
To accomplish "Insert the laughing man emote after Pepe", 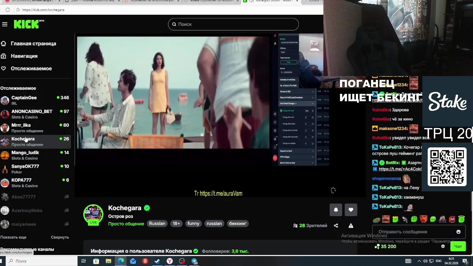I will 386,219.
